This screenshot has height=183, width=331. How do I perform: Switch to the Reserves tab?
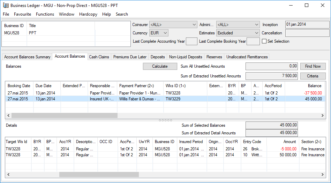(x=214, y=57)
